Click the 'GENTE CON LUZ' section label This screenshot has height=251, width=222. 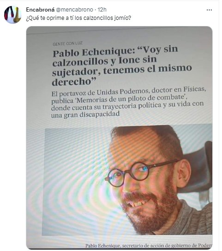[x=67, y=44]
